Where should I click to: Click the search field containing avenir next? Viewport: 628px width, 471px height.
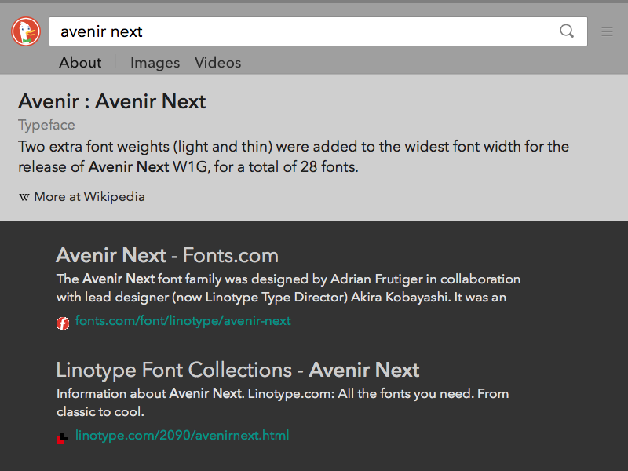coord(318,31)
